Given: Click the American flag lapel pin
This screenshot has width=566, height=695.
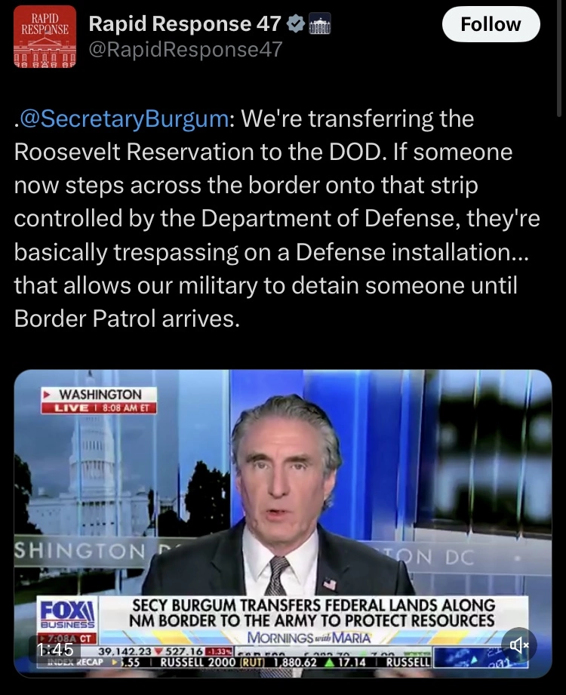Looking at the screenshot, I should [330, 584].
